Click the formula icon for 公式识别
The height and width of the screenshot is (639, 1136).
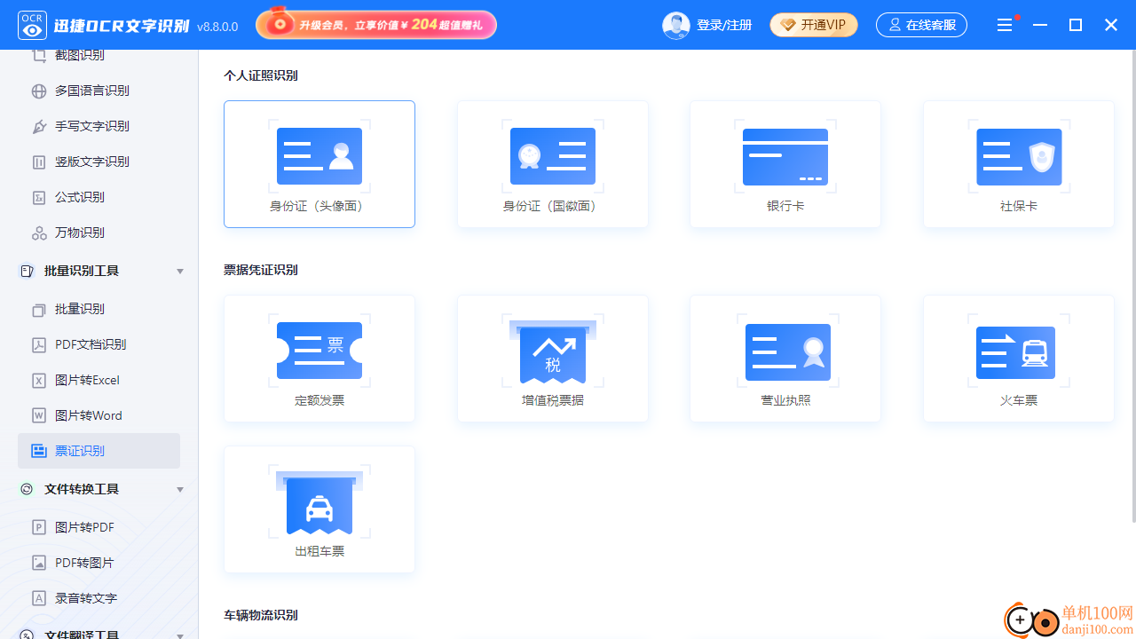pos(39,197)
